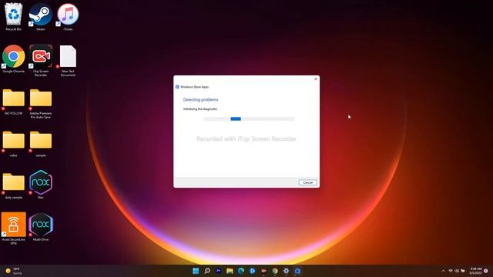Open the volume tray icon

457,271
